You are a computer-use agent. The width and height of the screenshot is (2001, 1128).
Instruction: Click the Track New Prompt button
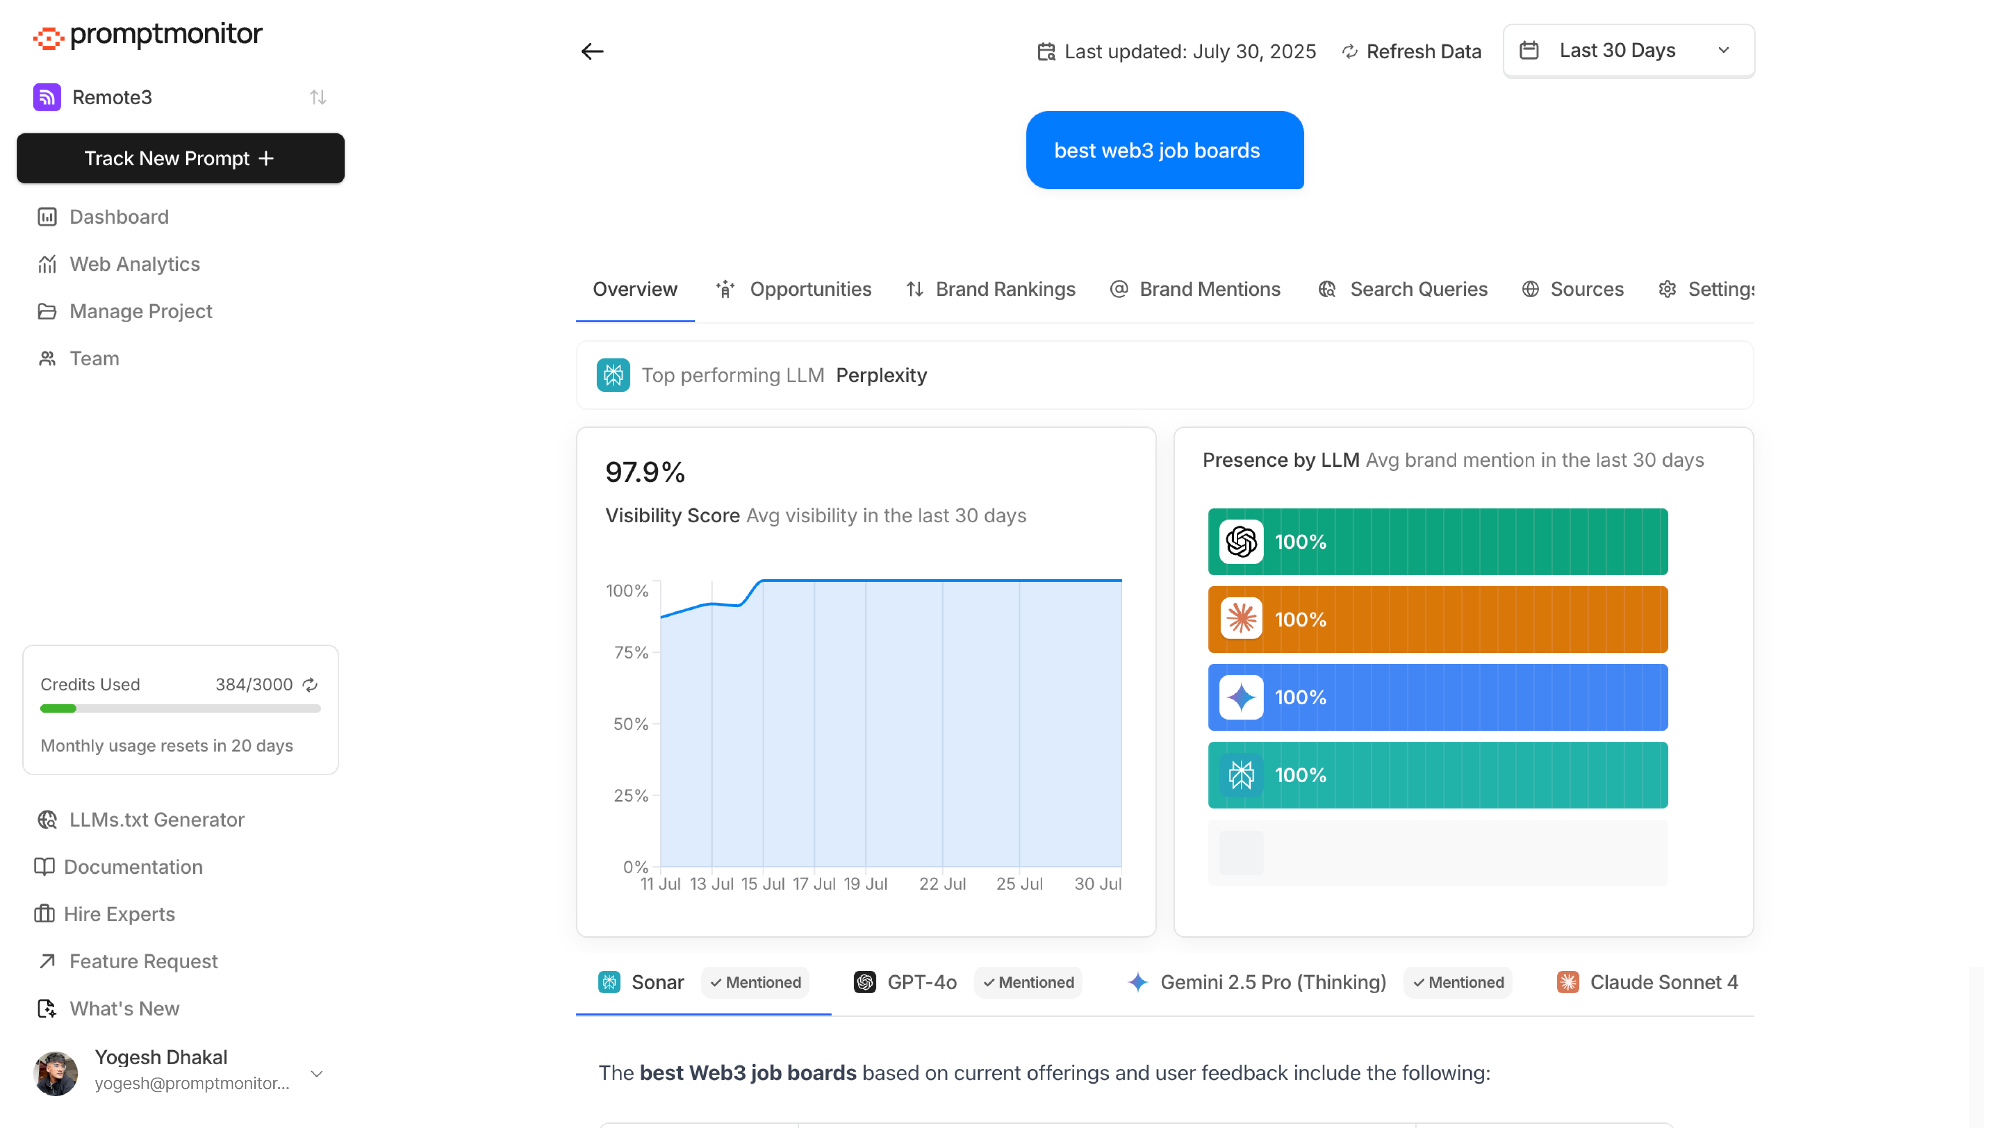179,158
